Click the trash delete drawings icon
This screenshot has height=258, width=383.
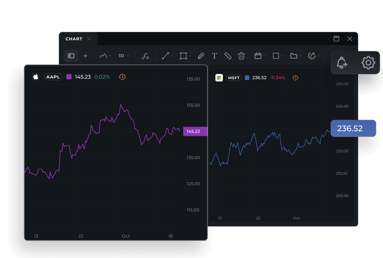[241, 56]
